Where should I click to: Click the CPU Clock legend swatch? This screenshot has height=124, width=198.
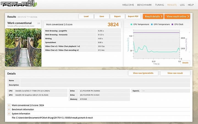pyautogui.click(x=172, y=24)
